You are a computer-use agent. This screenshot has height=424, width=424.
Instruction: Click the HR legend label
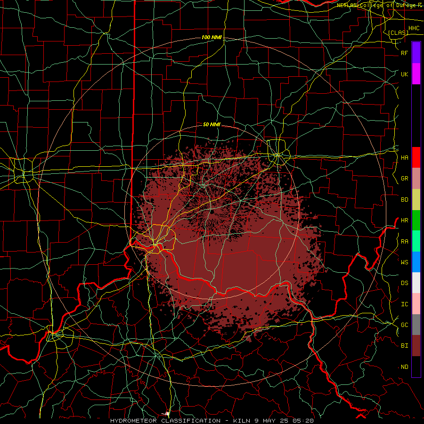(x=405, y=220)
